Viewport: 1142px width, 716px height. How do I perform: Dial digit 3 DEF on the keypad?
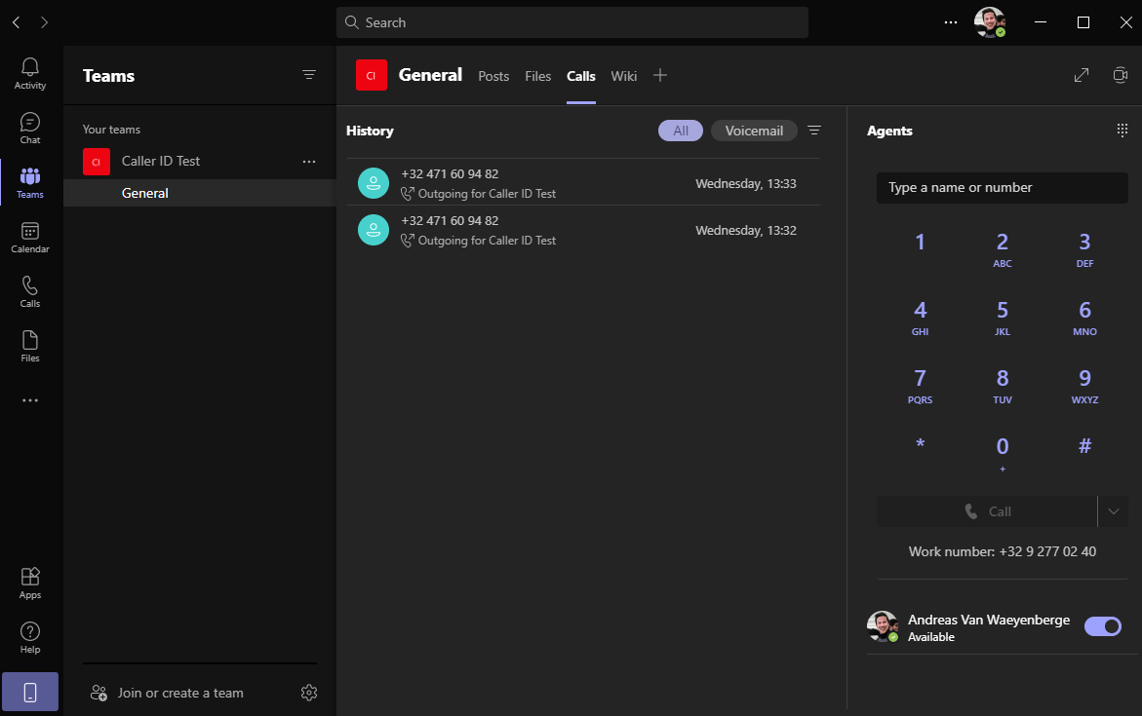(1084, 248)
